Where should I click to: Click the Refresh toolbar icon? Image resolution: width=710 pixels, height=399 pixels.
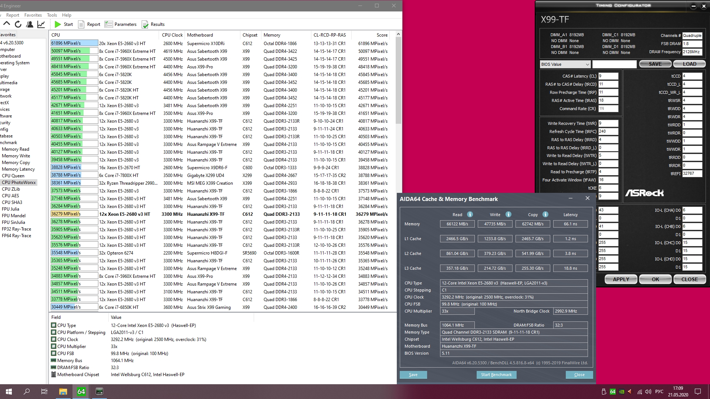click(x=18, y=24)
